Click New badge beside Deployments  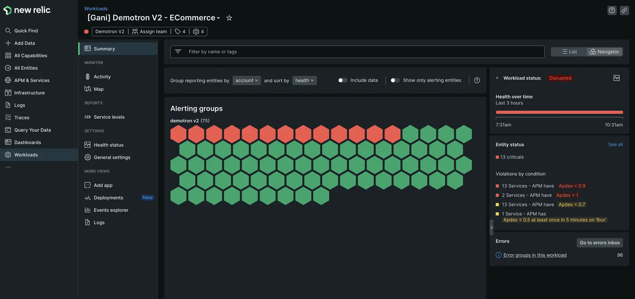(x=148, y=198)
